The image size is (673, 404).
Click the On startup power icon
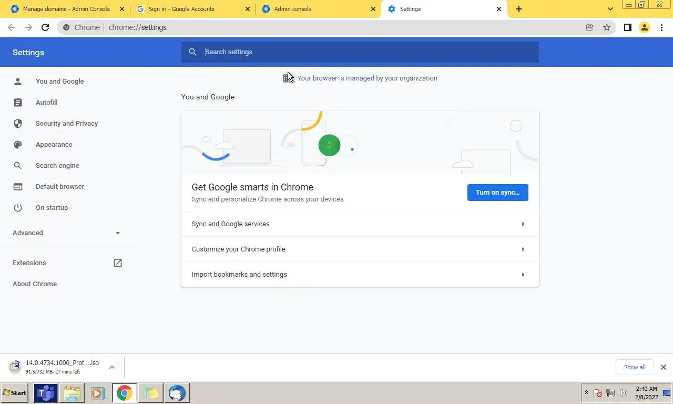(18, 208)
